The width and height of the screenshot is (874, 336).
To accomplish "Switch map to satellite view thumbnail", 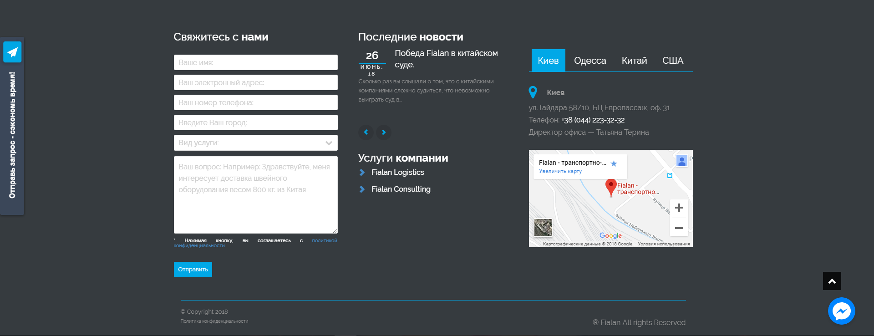I will click(543, 227).
